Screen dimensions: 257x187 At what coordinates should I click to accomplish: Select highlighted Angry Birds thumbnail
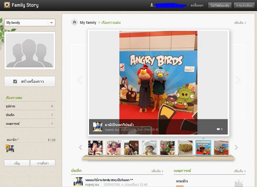[x=203, y=148]
